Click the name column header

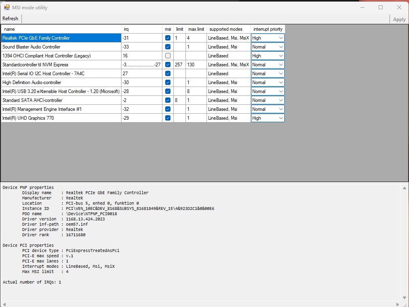pos(61,29)
